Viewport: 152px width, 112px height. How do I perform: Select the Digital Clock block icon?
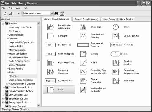coord(50,45)
